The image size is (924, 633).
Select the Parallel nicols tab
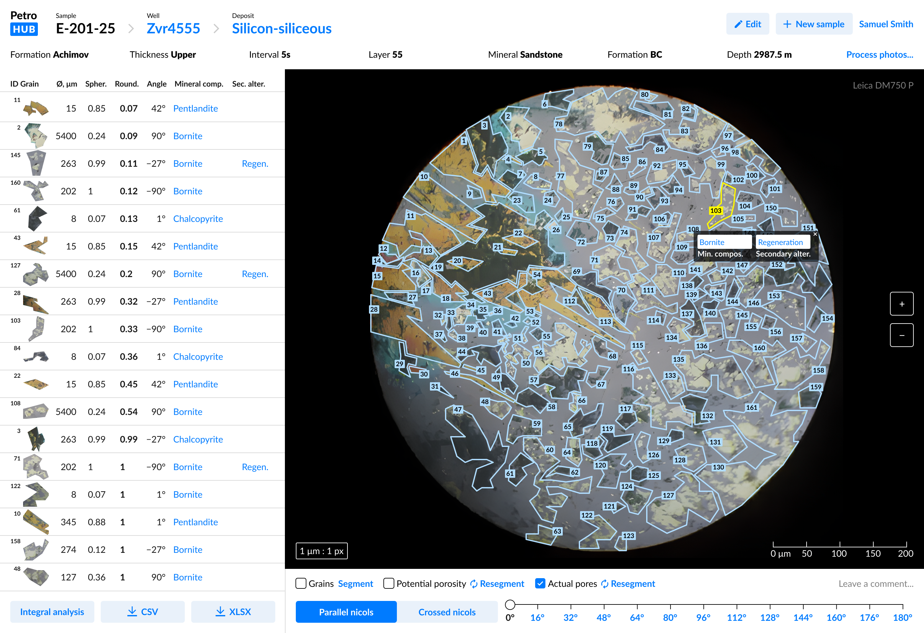click(x=346, y=612)
